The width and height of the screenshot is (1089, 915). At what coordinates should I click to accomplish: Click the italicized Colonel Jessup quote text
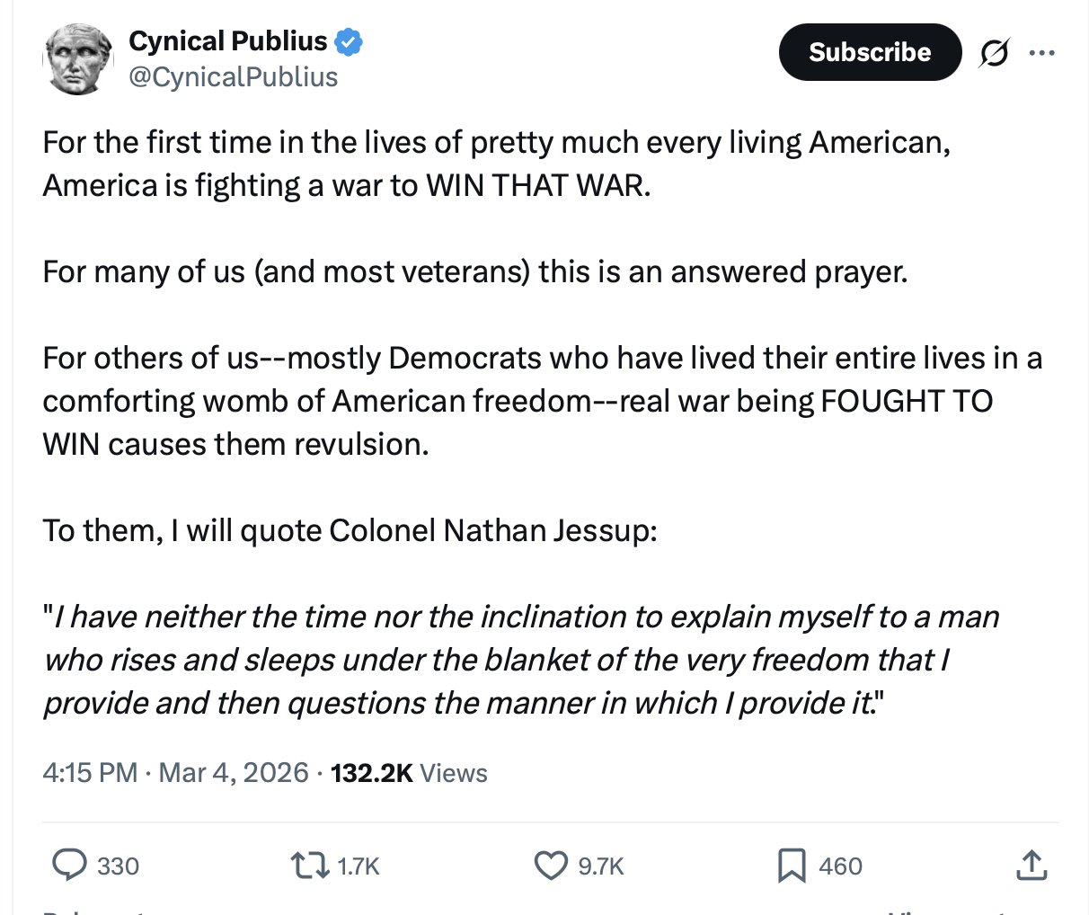(521, 660)
